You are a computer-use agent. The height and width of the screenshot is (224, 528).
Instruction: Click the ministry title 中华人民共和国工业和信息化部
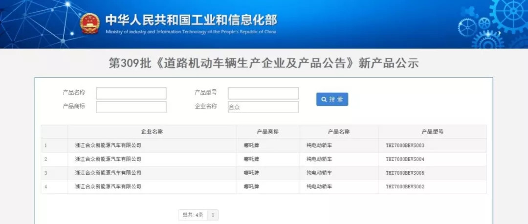pyautogui.click(x=191, y=20)
